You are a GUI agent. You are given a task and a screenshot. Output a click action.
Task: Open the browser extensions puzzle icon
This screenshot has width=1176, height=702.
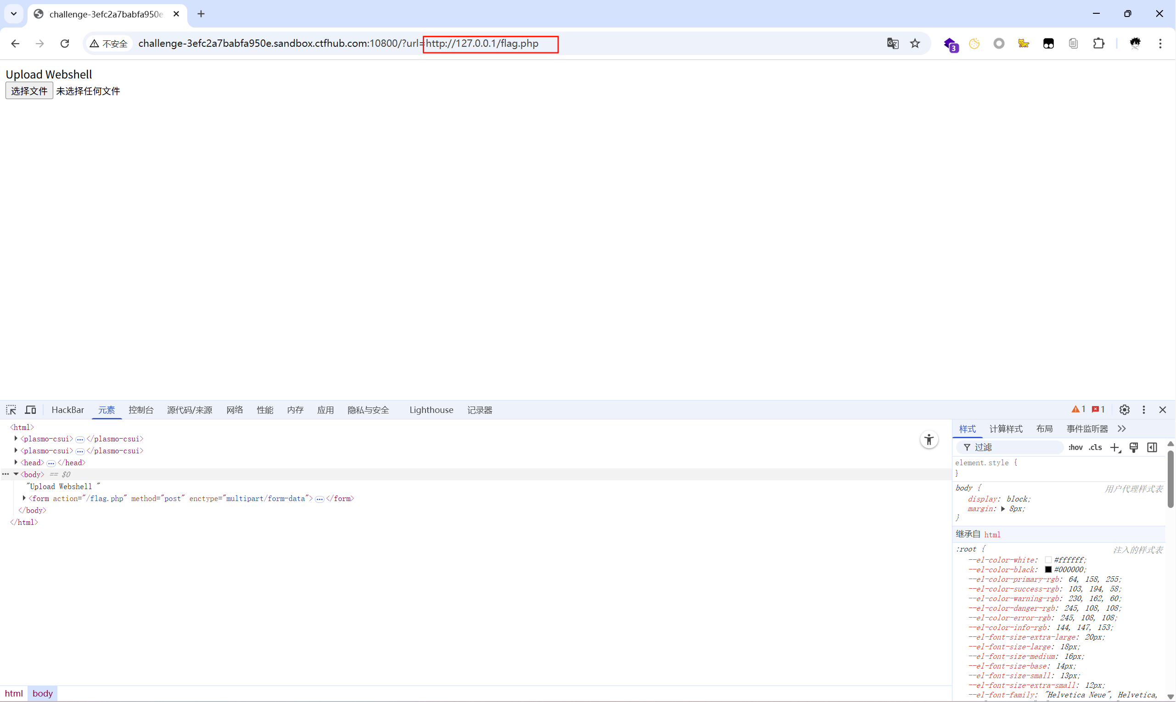pos(1098,44)
